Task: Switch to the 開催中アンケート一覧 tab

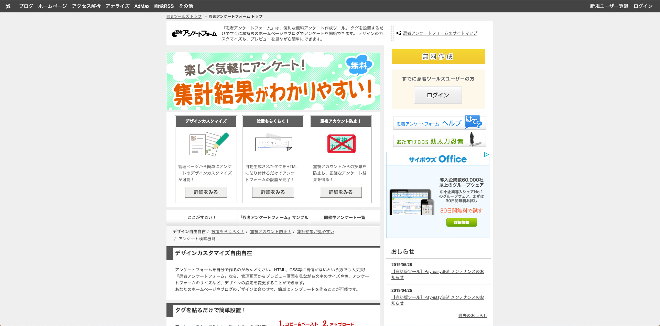Action: [x=344, y=217]
